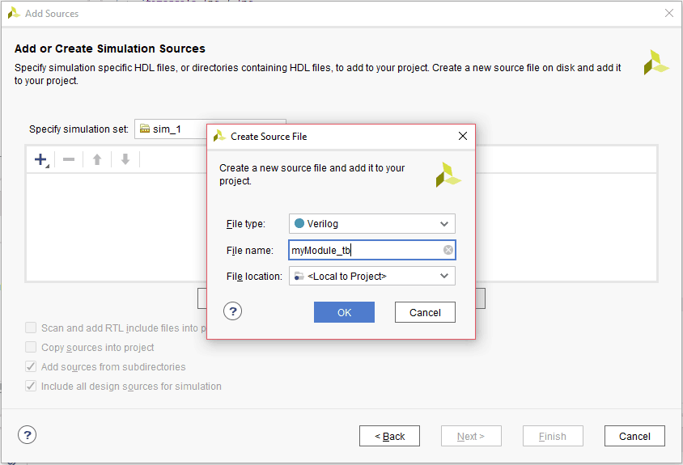
Task: Click inside the File name text field
Action: 364,251
